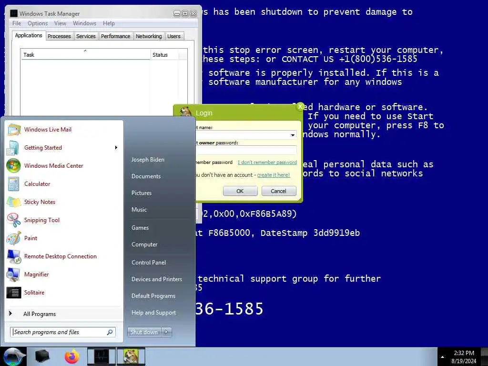The height and width of the screenshot is (366, 488).
Task: Maximize the Windows Task Manager window
Action: tap(185, 13)
